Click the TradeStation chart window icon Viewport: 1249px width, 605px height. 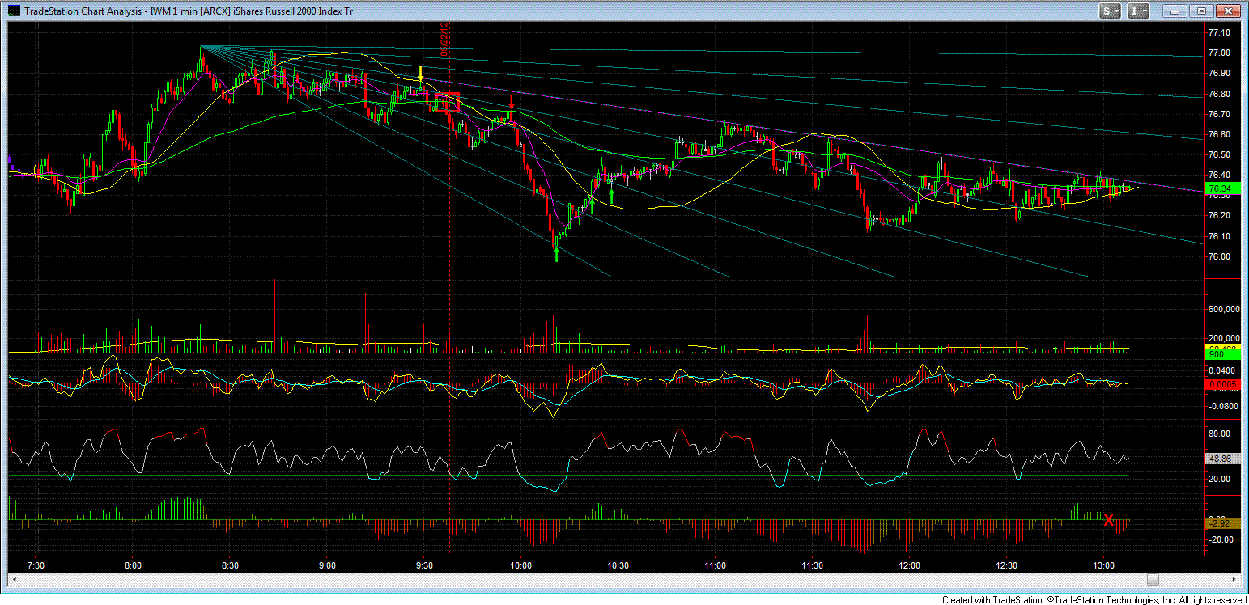point(12,11)
